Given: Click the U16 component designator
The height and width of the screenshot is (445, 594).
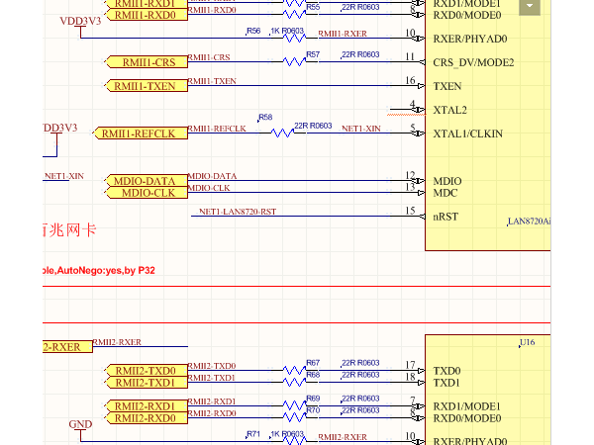Looking at the screenshot, I should pyautogui.click(x=527, y=343).
